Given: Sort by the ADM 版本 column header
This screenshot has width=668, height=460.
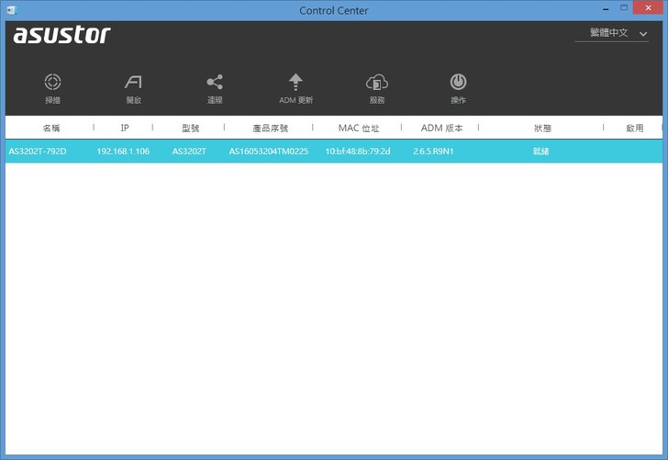Looking at the screenshot, I should [x=441, y=128].
